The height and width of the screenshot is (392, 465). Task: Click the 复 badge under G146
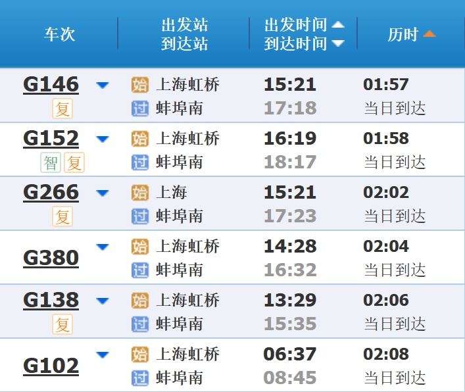point(62,109)
